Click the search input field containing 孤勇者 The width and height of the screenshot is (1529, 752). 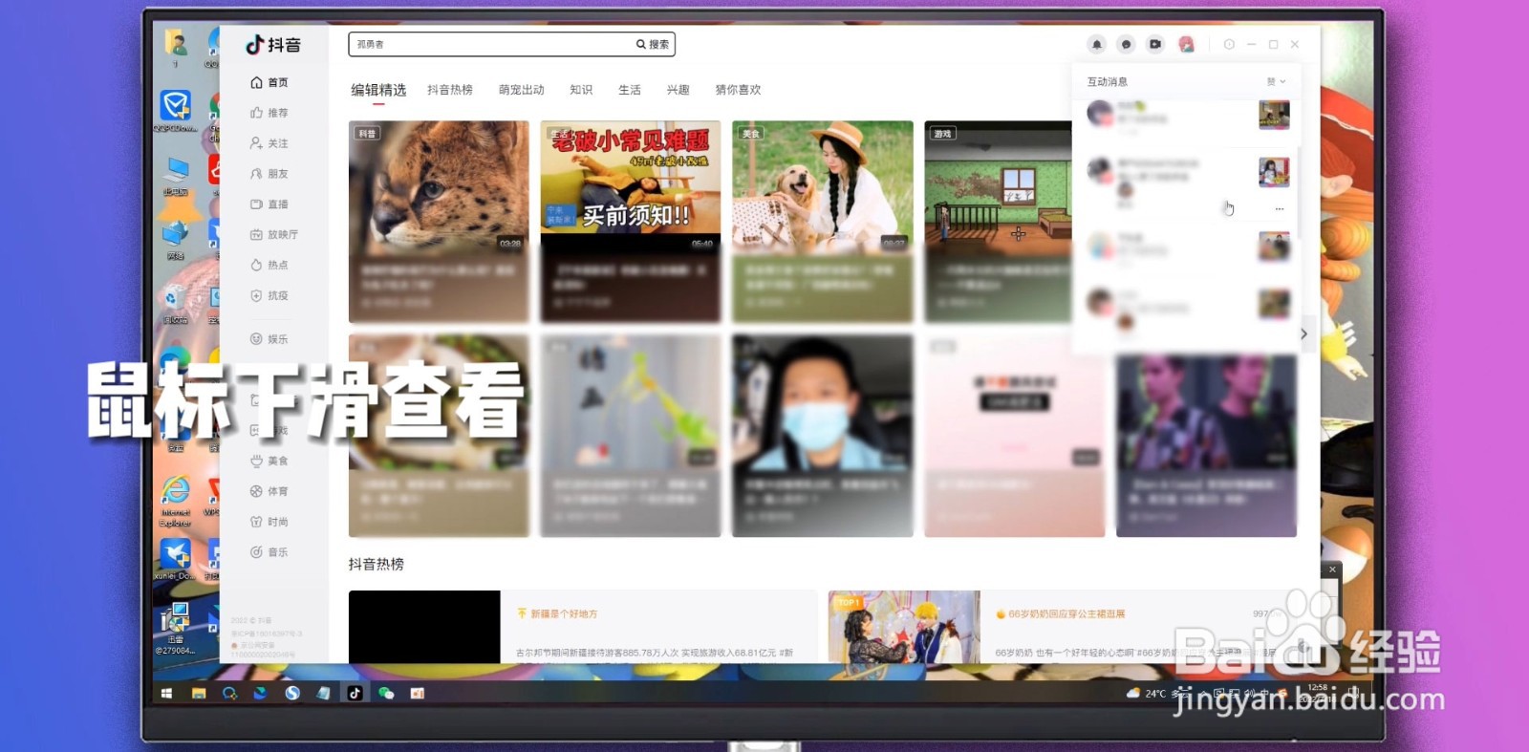pyautogui.click(x=491, y=44)
